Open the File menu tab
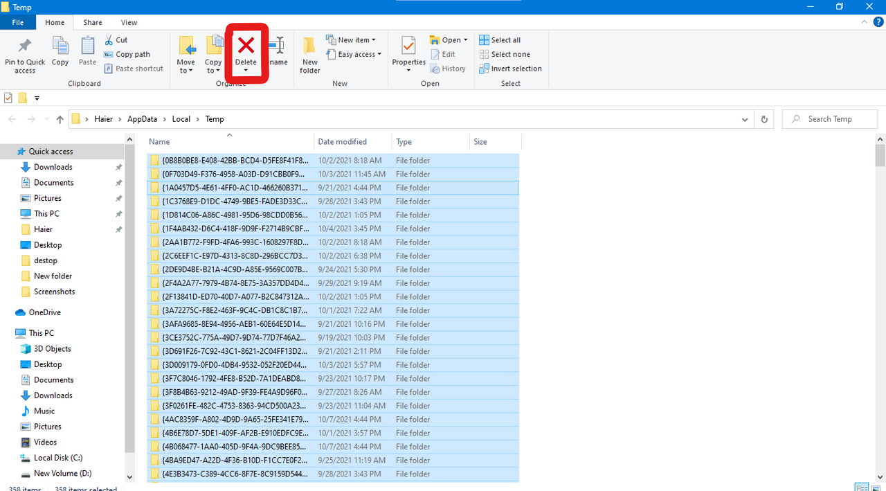886x491 pixels. tap(18, 23)
